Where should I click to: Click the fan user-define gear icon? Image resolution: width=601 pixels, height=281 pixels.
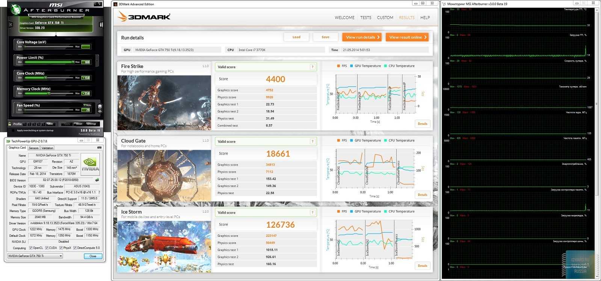tap(100, 108)
